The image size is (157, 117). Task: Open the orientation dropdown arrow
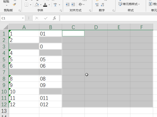[84, 5]
